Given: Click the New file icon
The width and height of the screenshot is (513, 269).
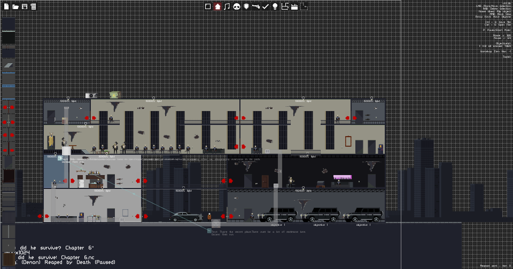Looking at the screenshot, I should (6, 6).
